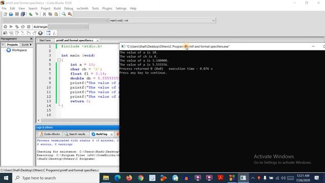Open the Edit menu

pyautogui.click(x=12, y=9)
